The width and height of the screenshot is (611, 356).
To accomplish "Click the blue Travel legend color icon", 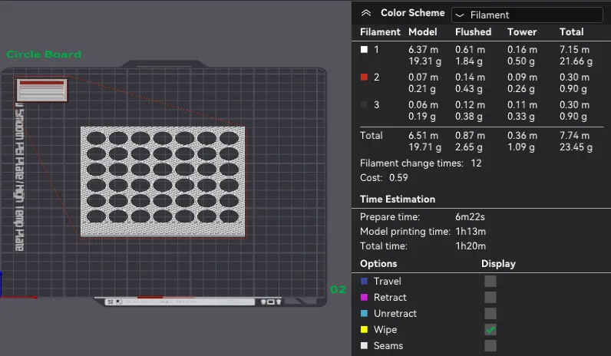I will (364, 282).
